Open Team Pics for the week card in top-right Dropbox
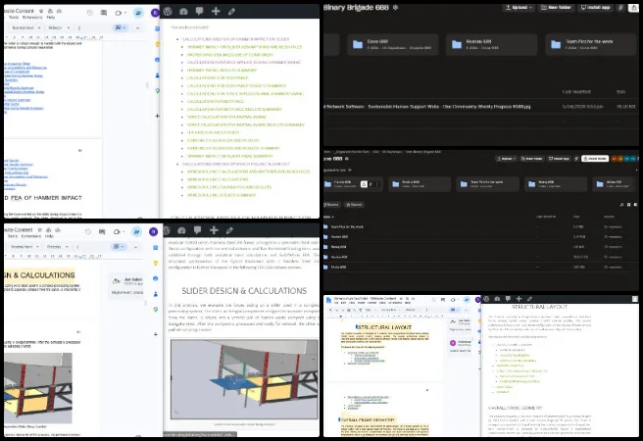 (x=590, y=44)
